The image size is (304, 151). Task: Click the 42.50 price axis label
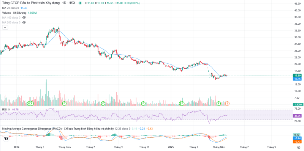pos(297,4)
